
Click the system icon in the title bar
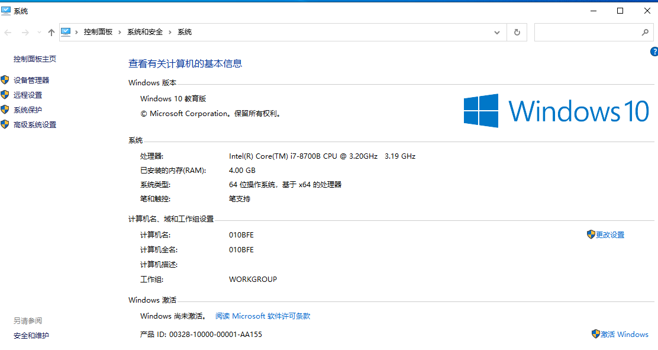tap(6, 11)
